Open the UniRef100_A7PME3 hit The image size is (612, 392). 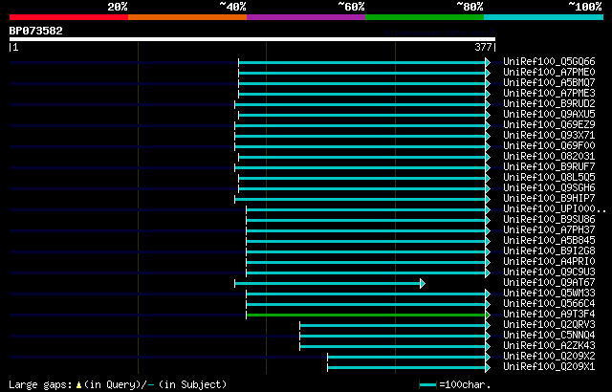(x=549, y=94)
